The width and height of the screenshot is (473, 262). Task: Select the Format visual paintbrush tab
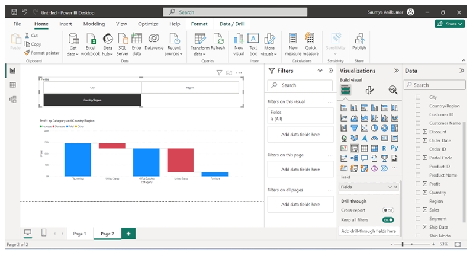pyautogui.click(x=369, y=90)
